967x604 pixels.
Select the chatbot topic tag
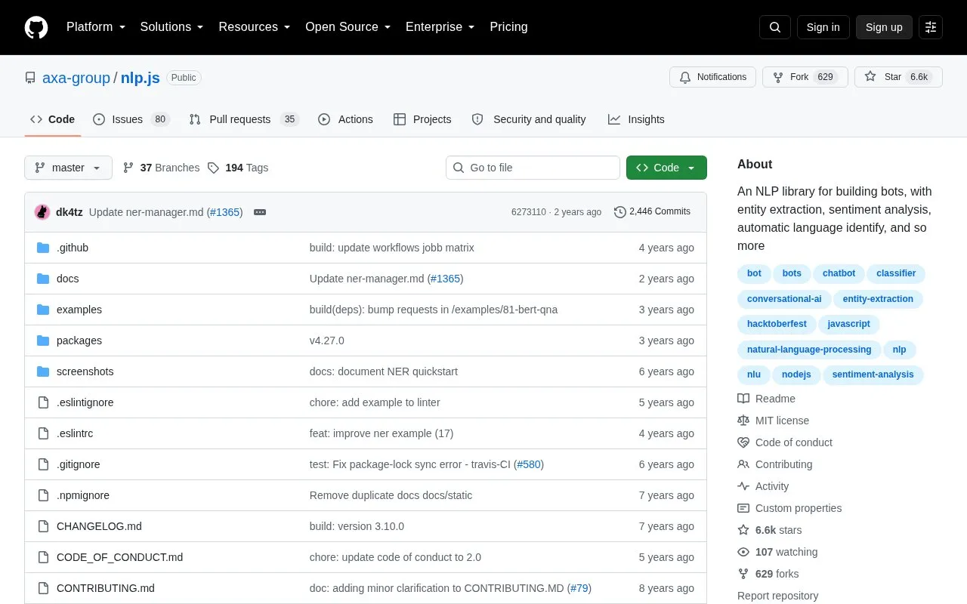tap(839, 273)
